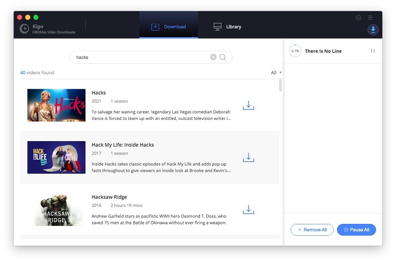The width and height of the screenshot is (396, 262).
Task: Switch to the Library tab
Action: point(227,27)
